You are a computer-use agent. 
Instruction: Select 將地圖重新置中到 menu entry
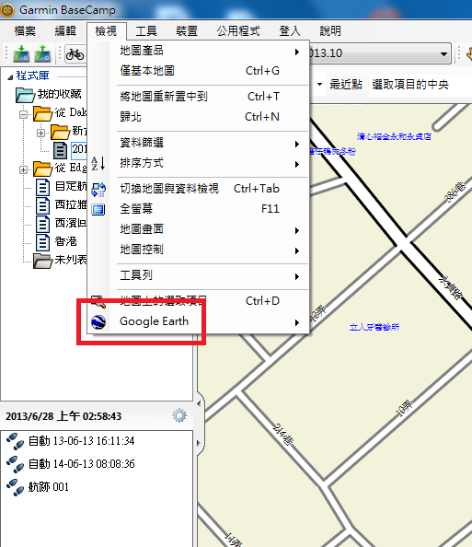point(209,97)
